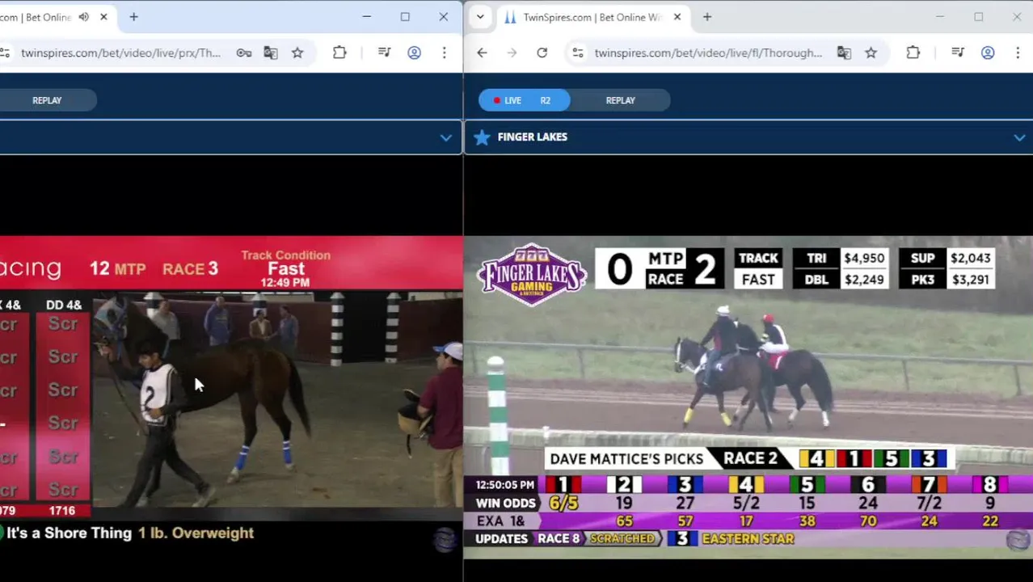Click translate icon in left address bar

pos(271,53)
